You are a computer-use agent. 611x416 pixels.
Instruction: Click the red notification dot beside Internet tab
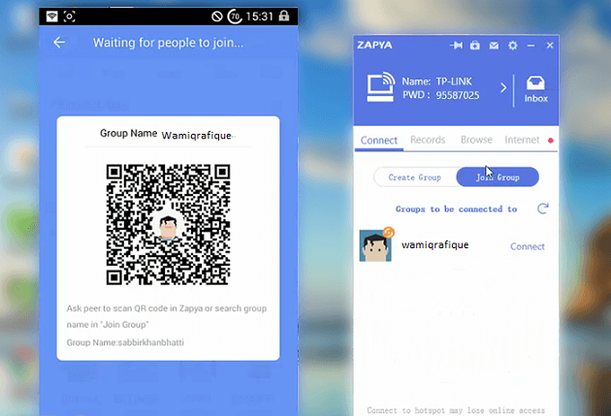pyautogui.click(x=551, y=141)
